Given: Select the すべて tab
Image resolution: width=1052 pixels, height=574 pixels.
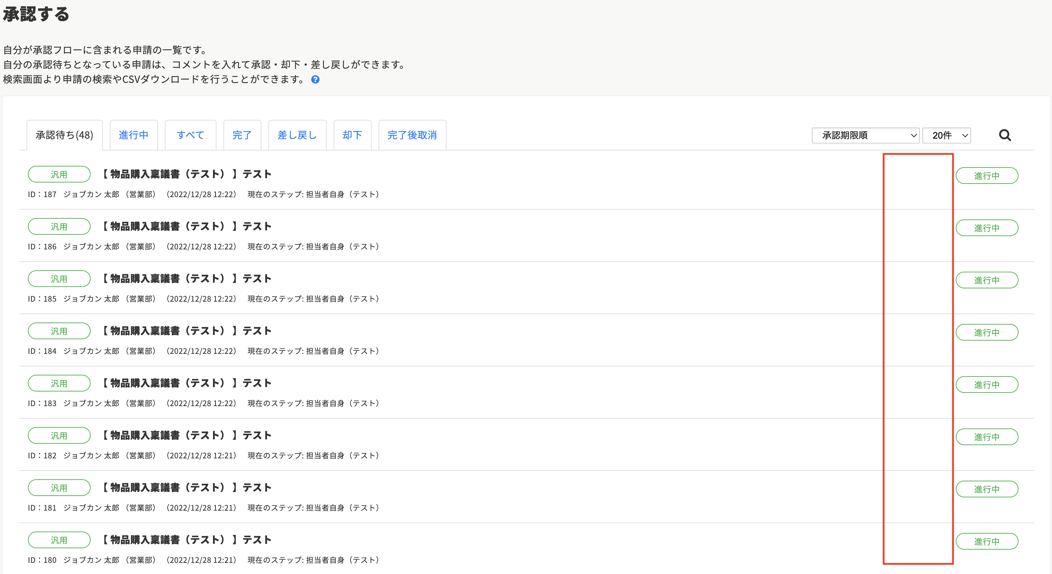Looking at the screenshot, I should pyautogui.click(x=190, y=135).
